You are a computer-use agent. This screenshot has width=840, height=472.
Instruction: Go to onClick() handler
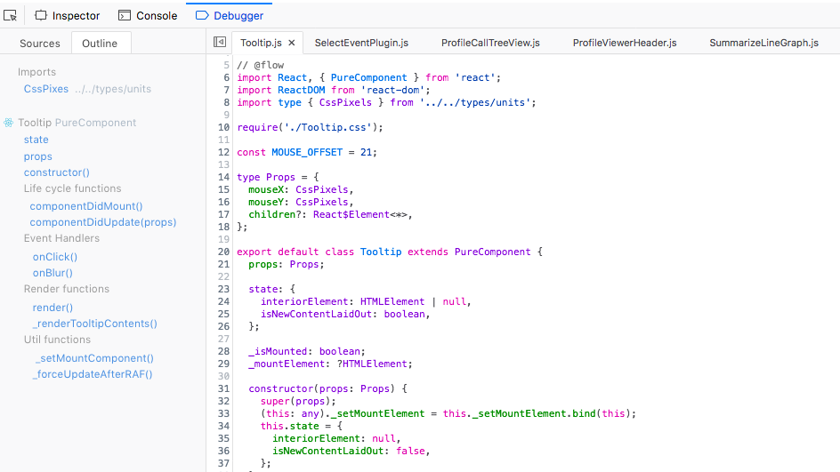pyautogui.click(x=55, y=257)
